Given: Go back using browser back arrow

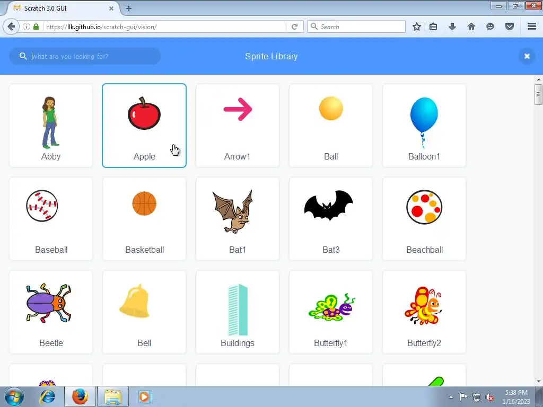Looking at the screenshot, I should click(x=11, y=26).
